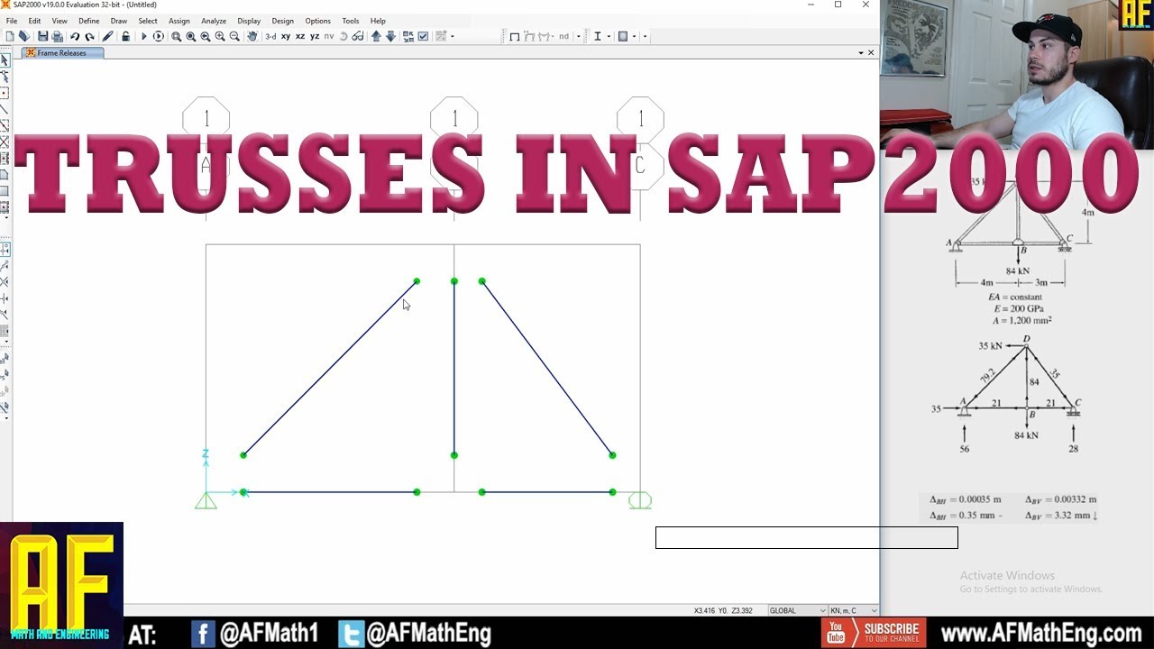Select the Quick Draw Braces tool

(x=5, y=142)
